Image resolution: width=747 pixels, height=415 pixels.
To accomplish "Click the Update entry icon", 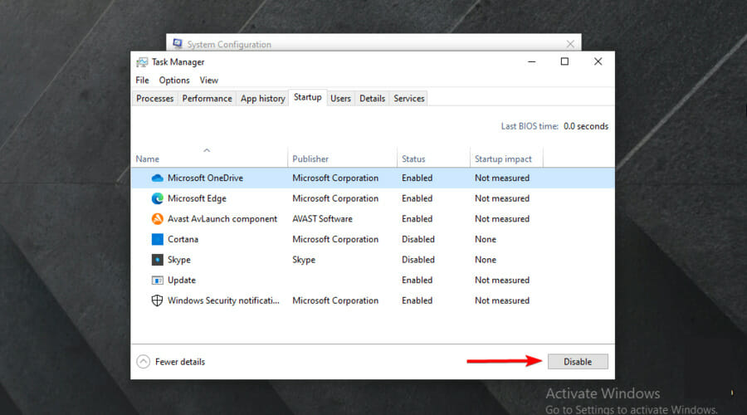I will (x=157, y=281).
